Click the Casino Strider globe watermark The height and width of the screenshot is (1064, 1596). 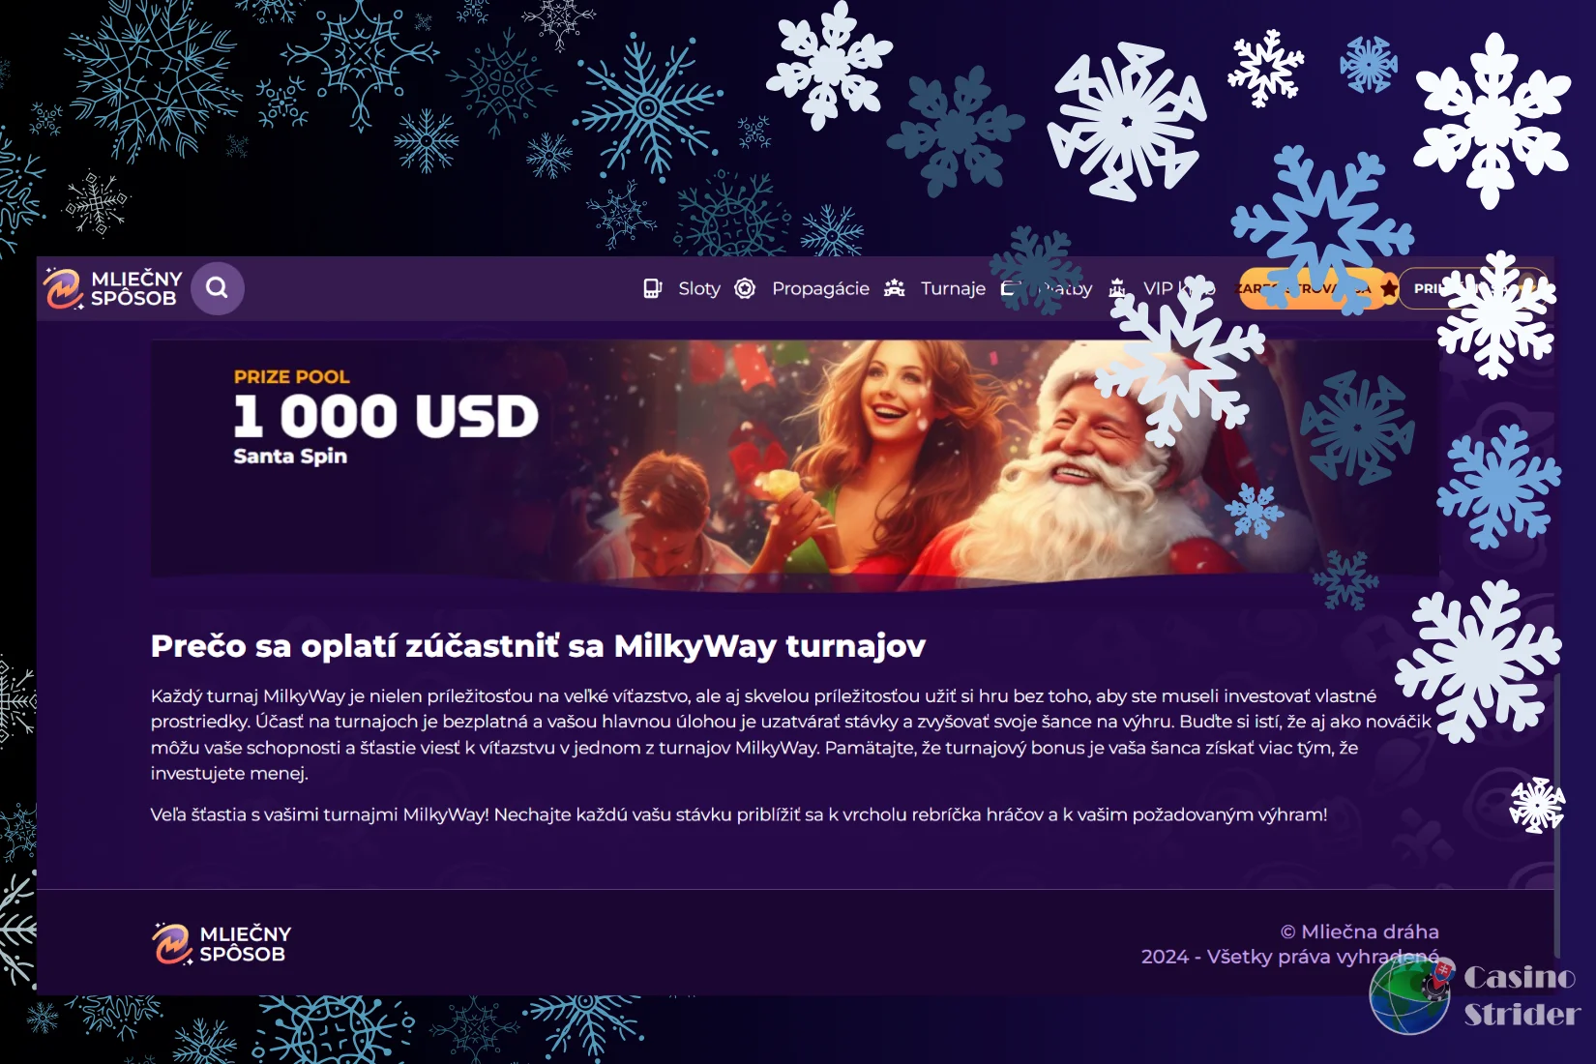[x=1410, y=994]
